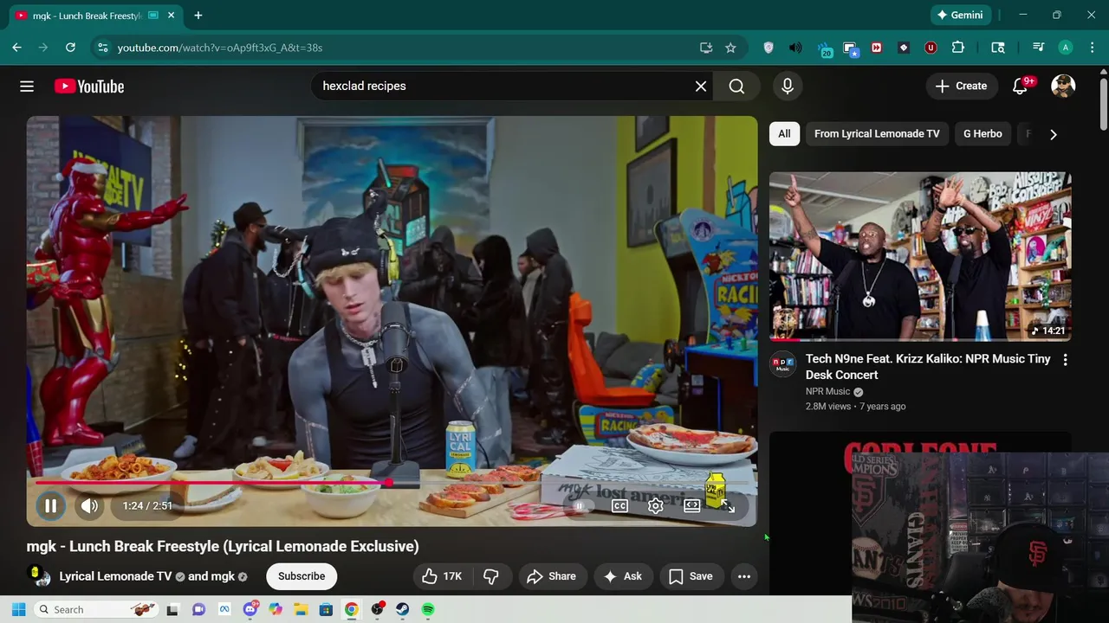Reload the page
The height and width of the screenshot is (623, 1109).
pyautogui.click(x=70, y=48)
